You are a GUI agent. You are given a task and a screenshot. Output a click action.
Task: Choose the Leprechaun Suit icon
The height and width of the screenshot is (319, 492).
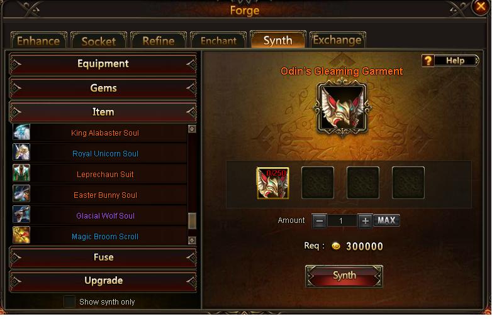point(21,173)
